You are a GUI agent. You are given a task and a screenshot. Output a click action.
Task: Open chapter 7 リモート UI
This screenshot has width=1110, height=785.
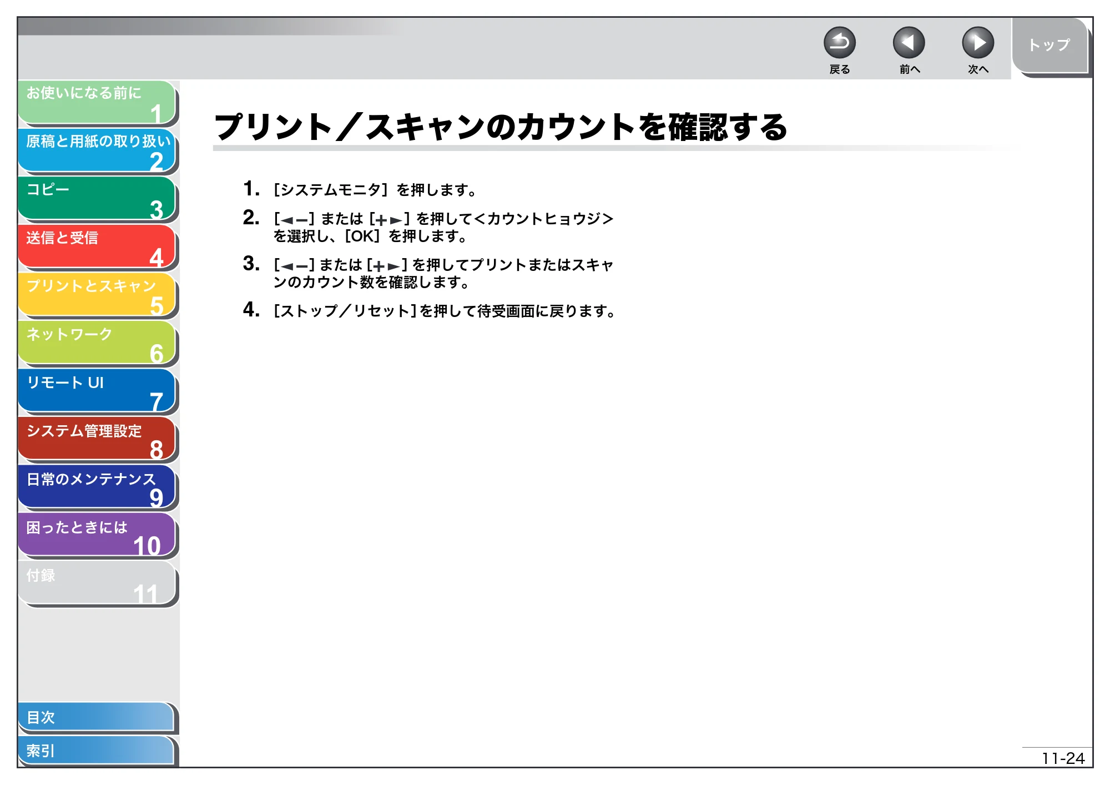97,391
